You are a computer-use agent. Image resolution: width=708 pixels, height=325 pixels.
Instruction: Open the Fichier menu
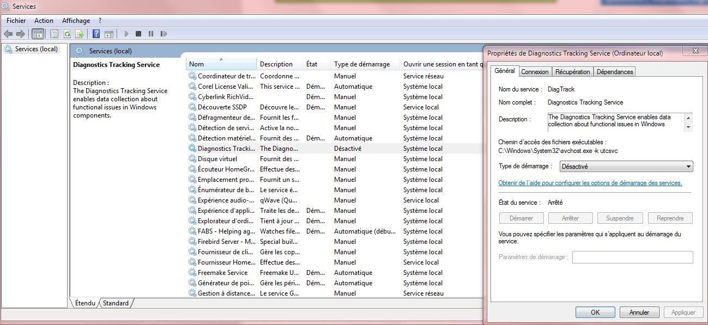tap(16, 21)
